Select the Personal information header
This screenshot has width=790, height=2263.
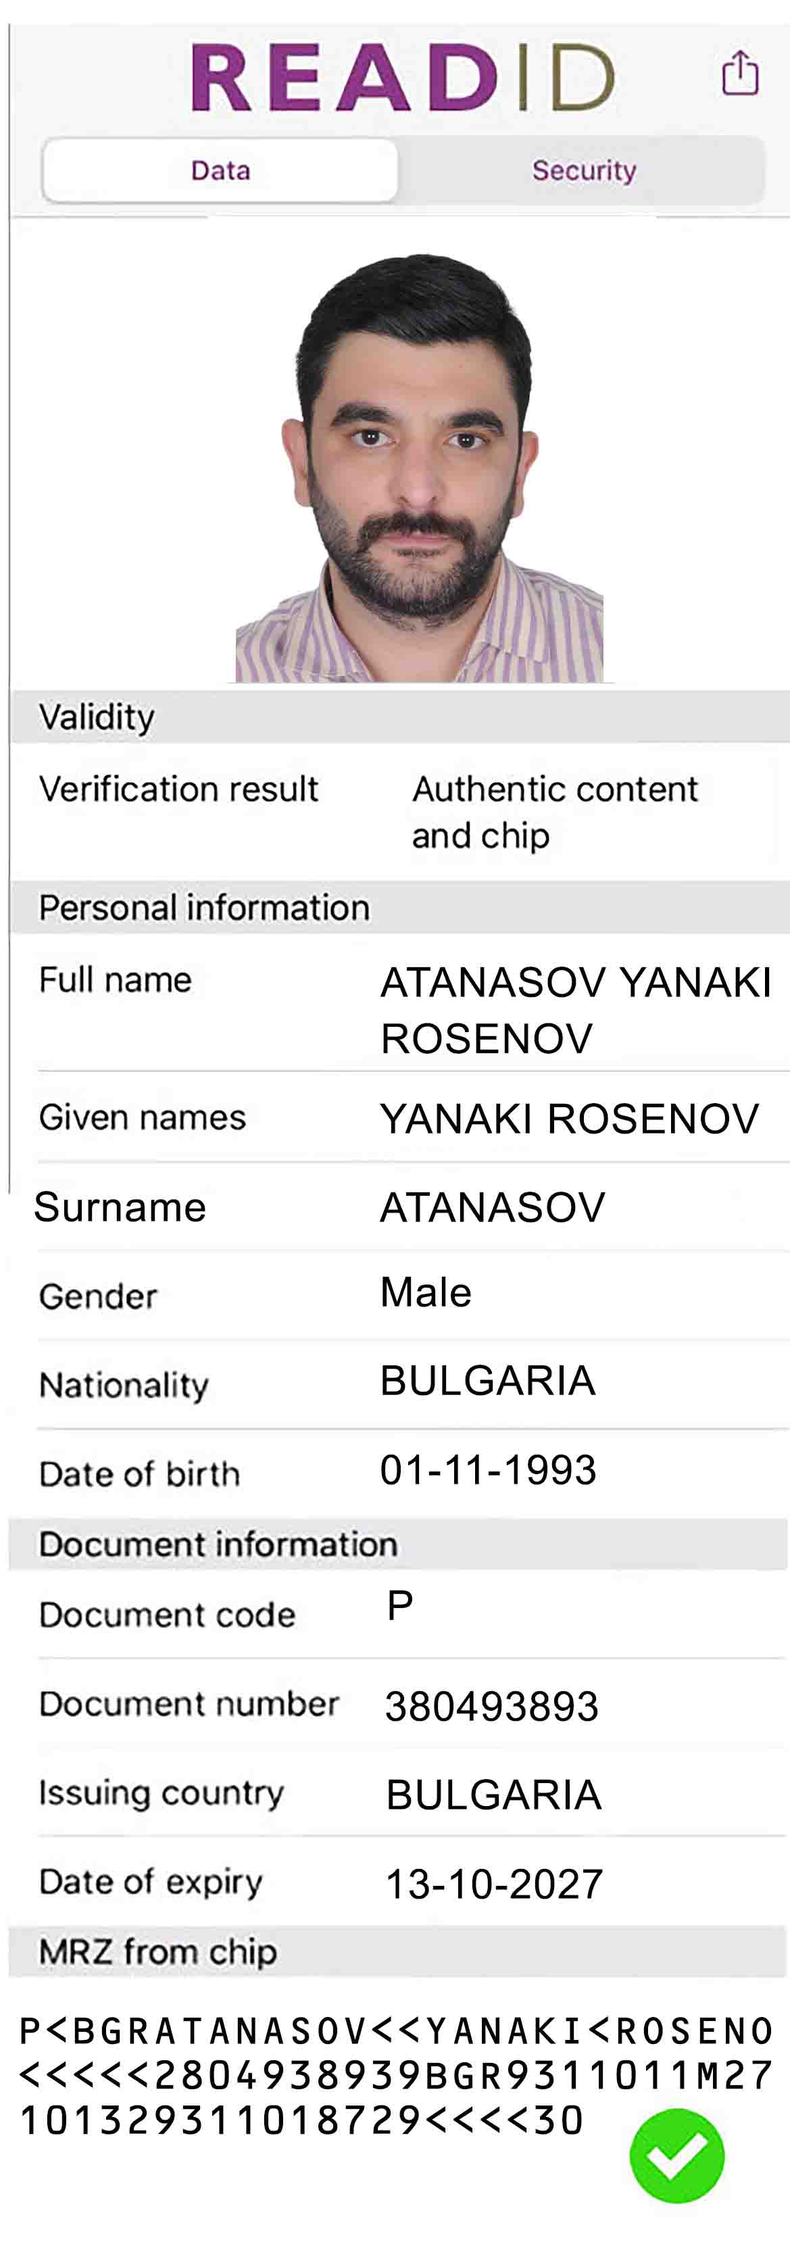[400, 908]
